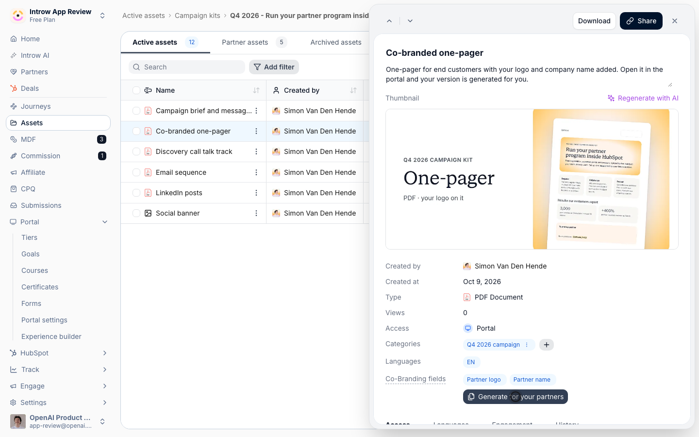Open Journeys in the sidebar
Image resolution: width=699 pixels, height=437 pixels.
[58, 106]
